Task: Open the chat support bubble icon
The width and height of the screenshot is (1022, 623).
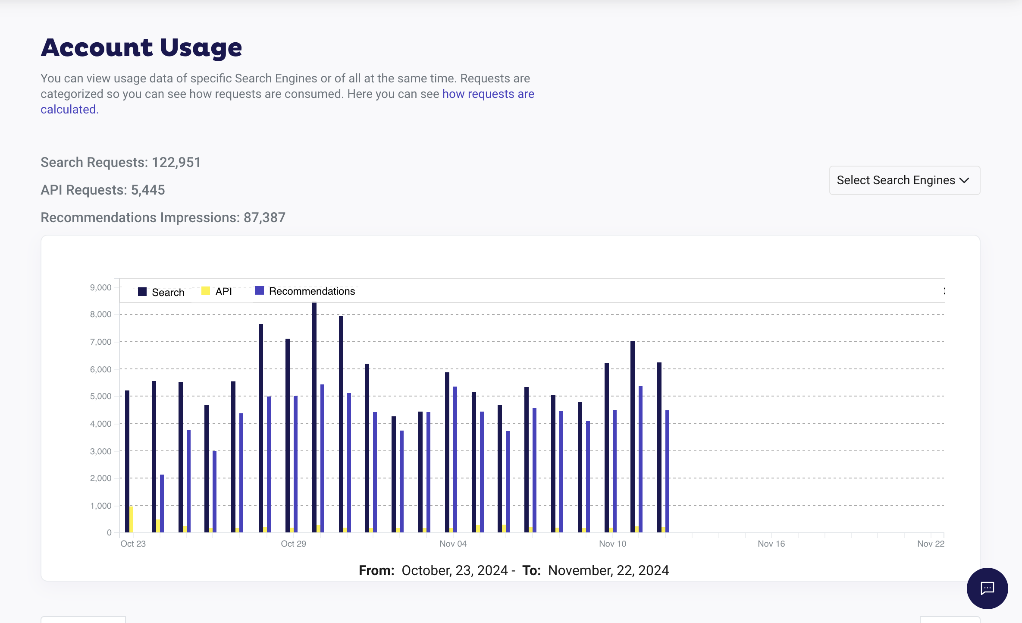Action: 987,588
